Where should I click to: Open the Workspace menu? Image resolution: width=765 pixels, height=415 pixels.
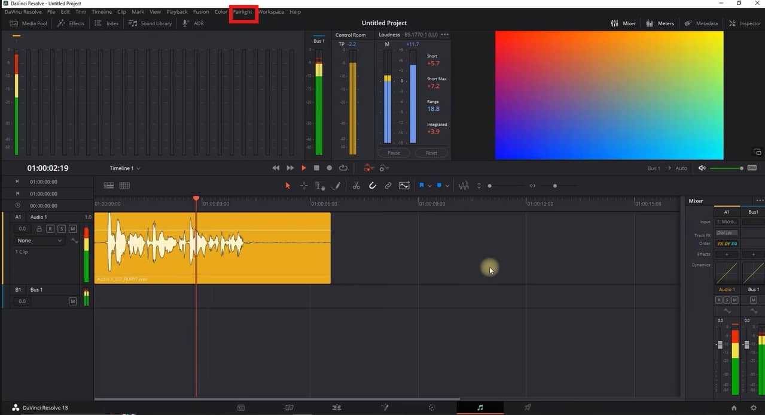271,12
